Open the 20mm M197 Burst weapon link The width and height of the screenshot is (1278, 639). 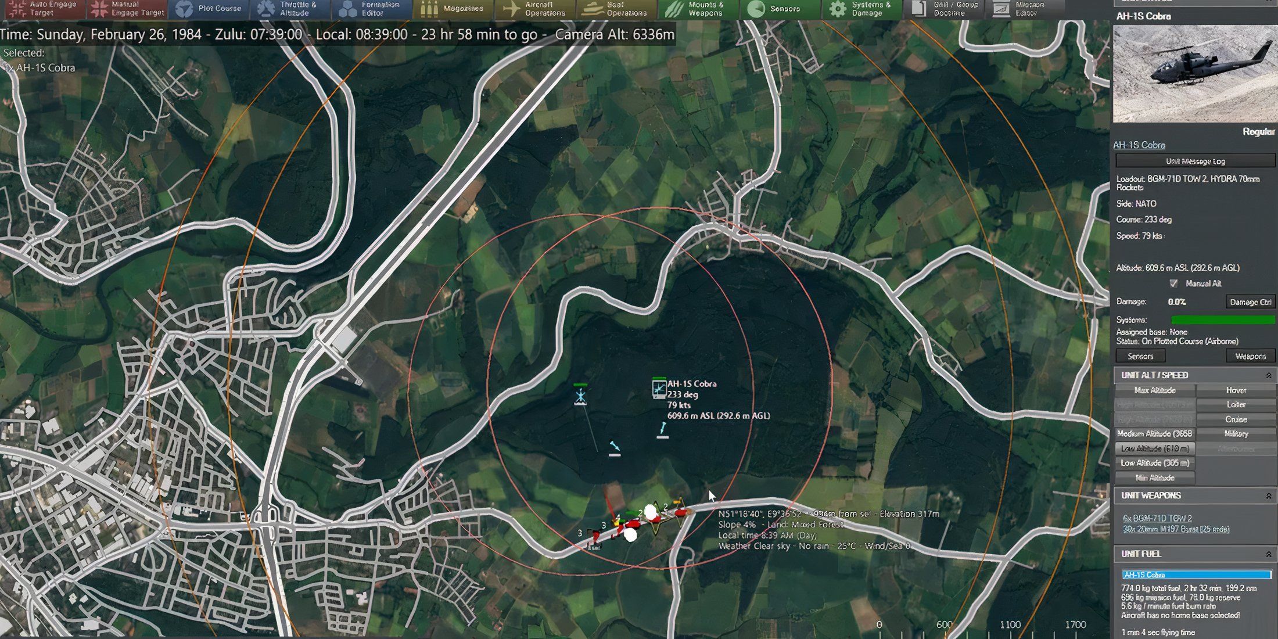(x=1176, y=529)
